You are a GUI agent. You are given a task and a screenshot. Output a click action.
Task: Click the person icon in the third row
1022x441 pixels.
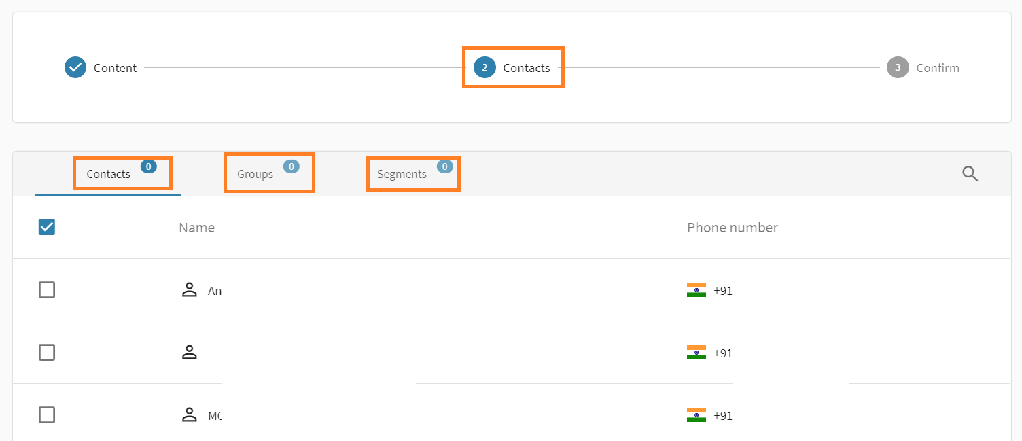pos(189,415)
